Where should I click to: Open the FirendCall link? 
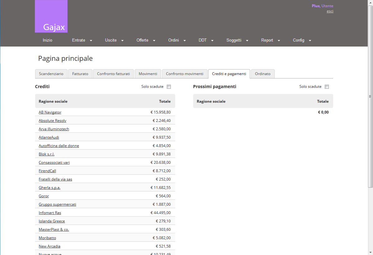[x=47, y=171]
